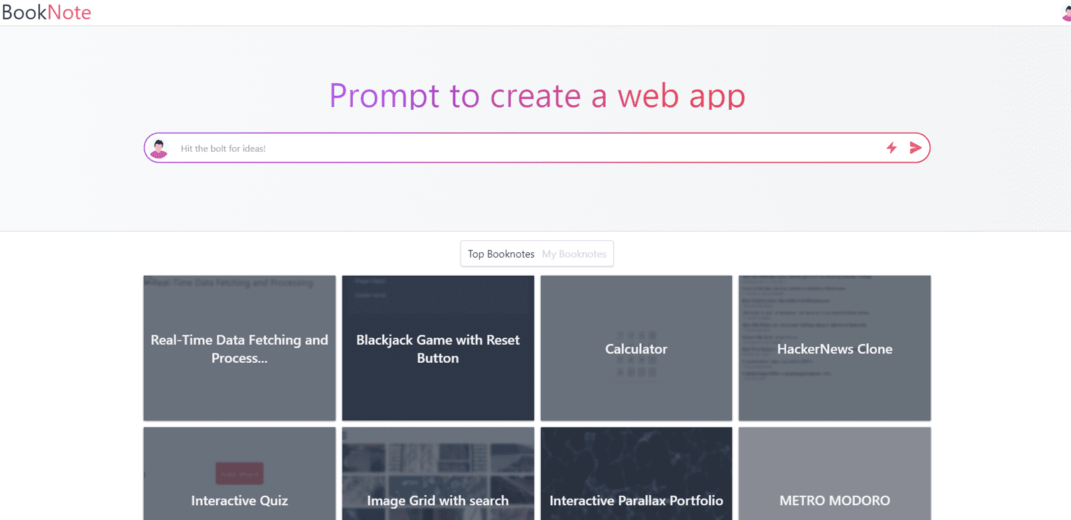Open the Calculator booknote card
Viewport: 1071px width, 520px height.
click(x=636, y=349)
